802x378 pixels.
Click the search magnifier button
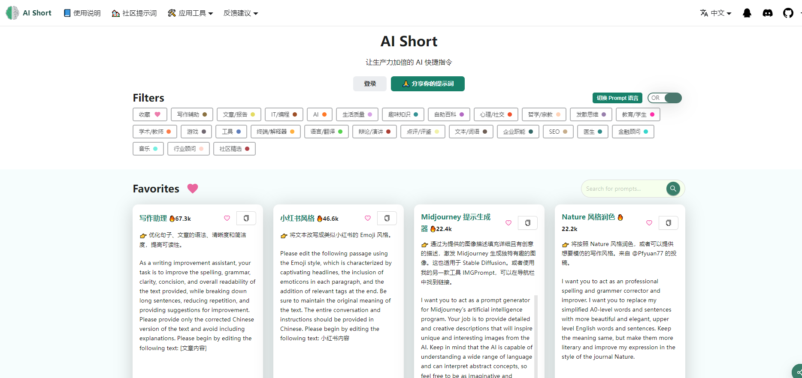click(x=673, y=189)
